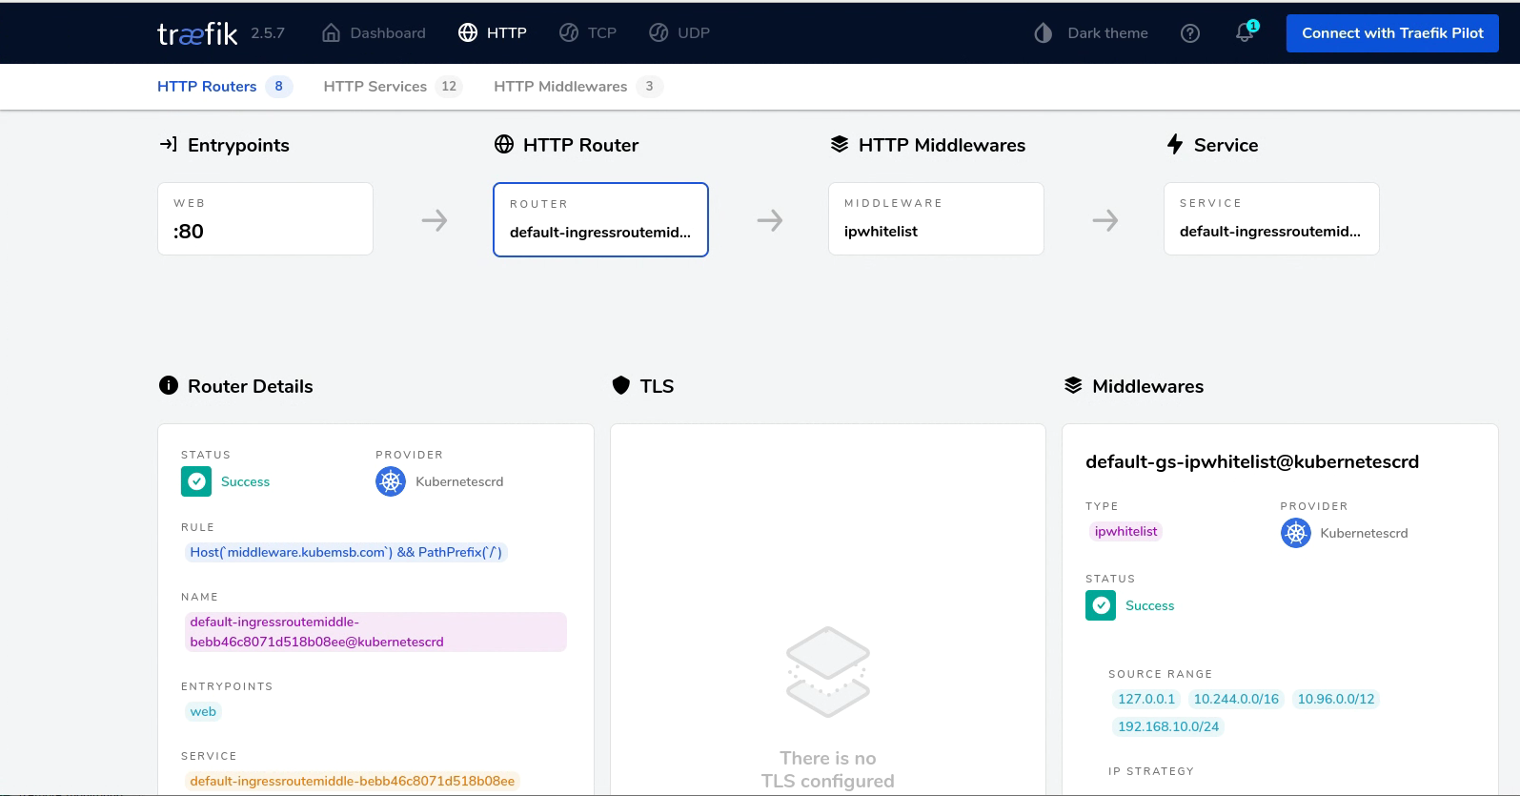Click Connect with Traefik Pilot button
This screenshot has width=1520, height=796.
point(1391,33)
